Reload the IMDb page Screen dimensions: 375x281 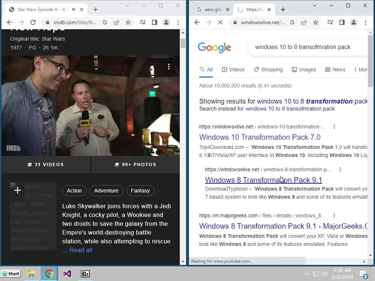click(x=33, y=22)
